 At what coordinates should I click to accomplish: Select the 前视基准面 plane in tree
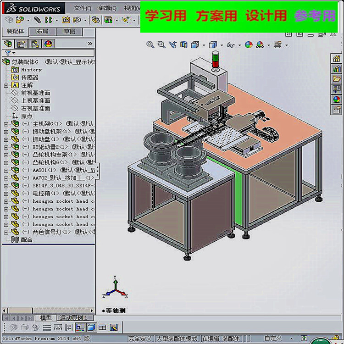click(x=35, y=93)
